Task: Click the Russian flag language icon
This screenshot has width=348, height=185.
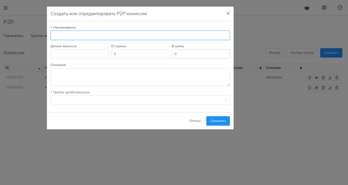Action: (307, 8)
